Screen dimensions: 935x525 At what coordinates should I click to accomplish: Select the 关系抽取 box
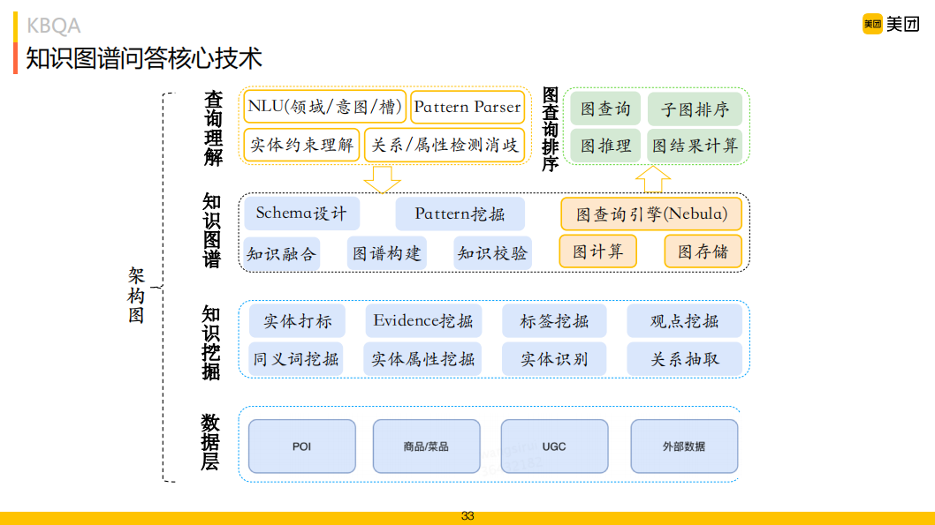click(685, 359)
